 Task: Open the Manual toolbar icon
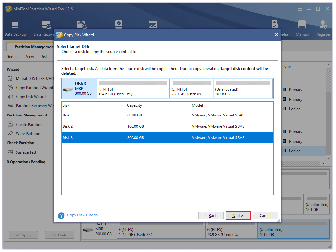302,24
